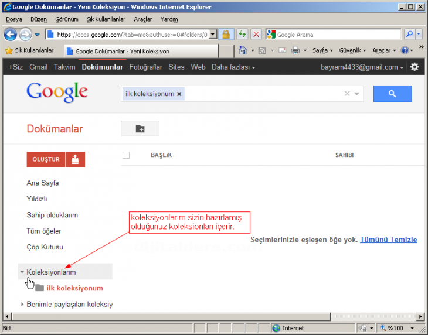Clear the search box with grey X

point(347,94)
